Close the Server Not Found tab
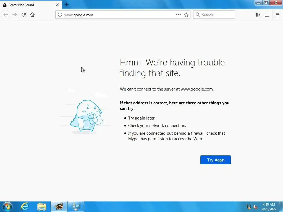Viewport: 283px width, 212px height. (x=57, y=5)
